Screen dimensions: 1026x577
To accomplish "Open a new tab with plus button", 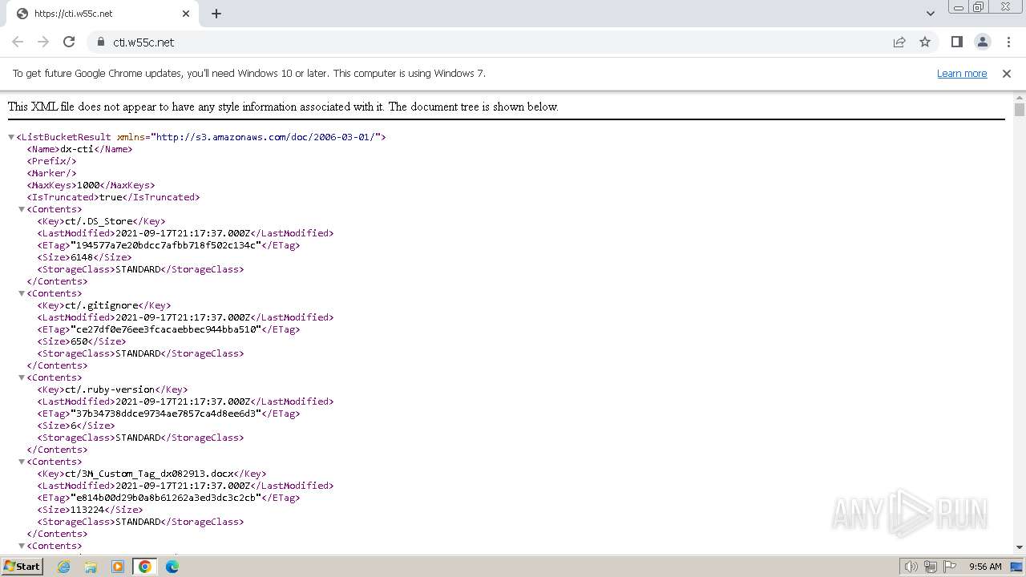I will point(216,14).
